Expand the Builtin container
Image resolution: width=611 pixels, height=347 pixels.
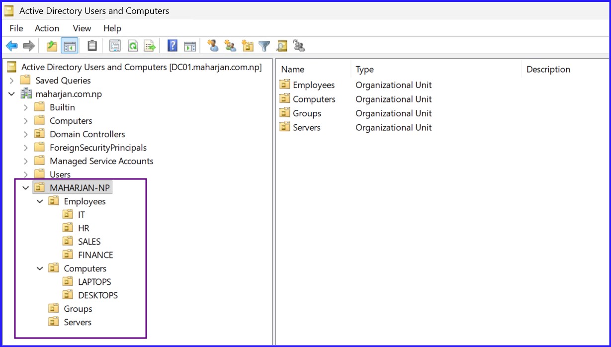pyautogui.click(x=25, y=107)
